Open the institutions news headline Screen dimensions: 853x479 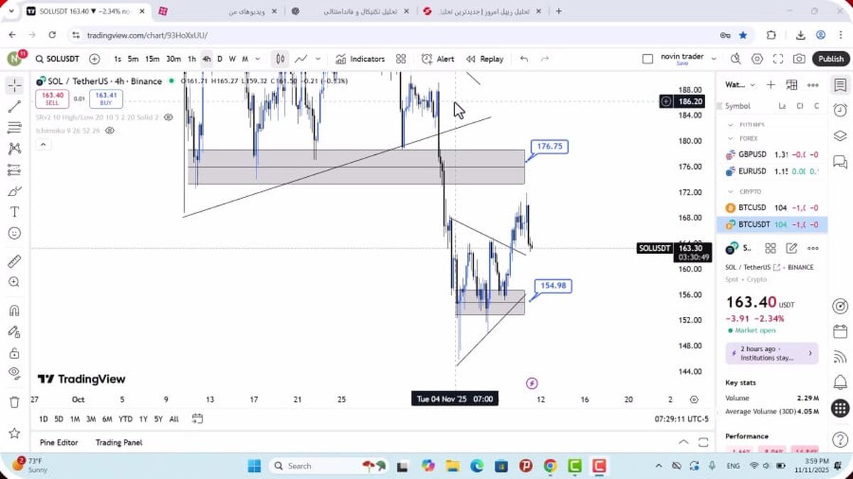771,353
